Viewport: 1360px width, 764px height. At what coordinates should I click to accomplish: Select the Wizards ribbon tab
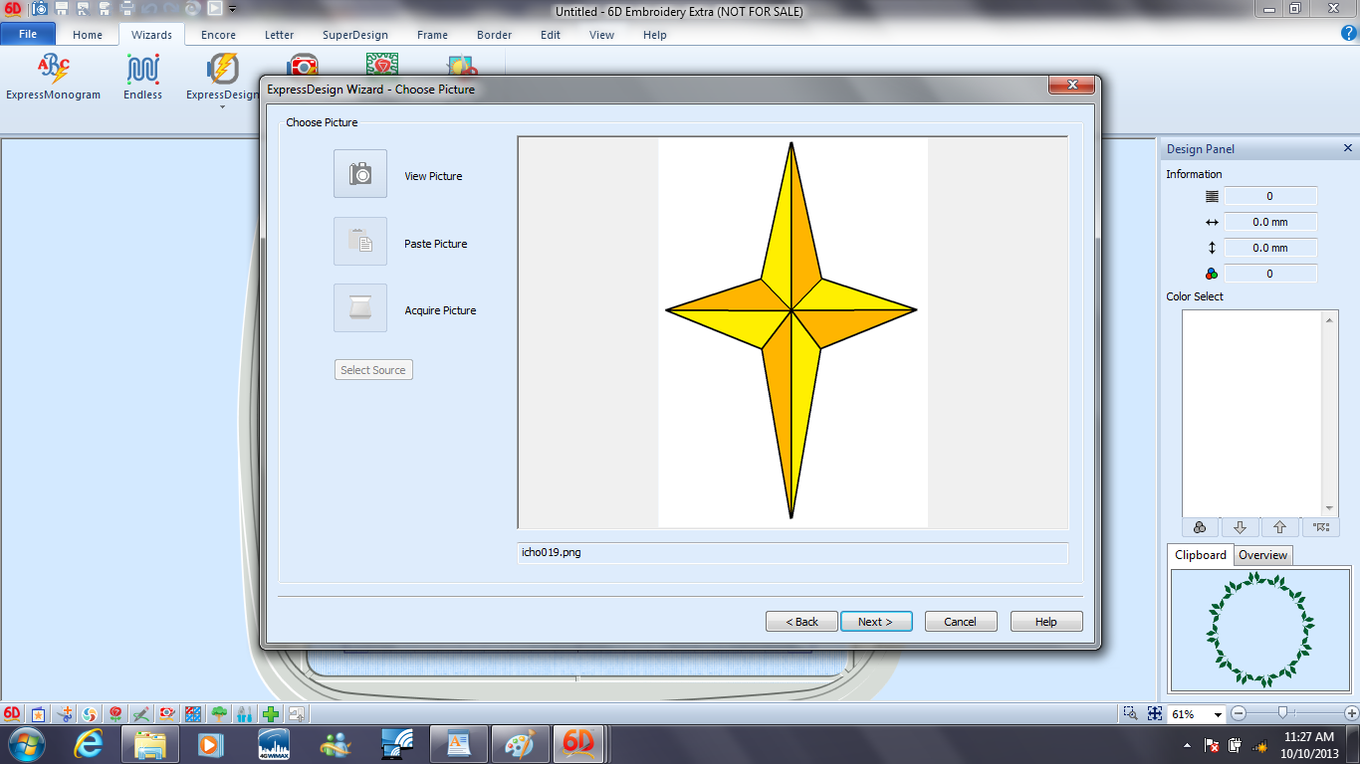tap(151, 35)
